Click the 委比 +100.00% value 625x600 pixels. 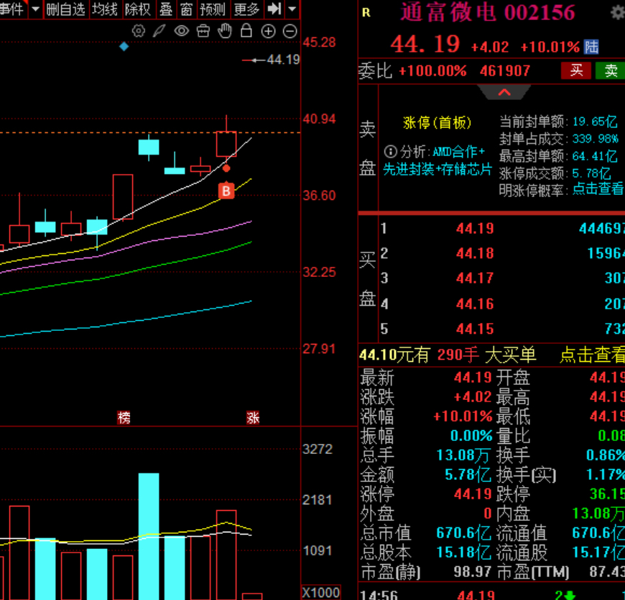pyautogui.click(x=432, y=71)
